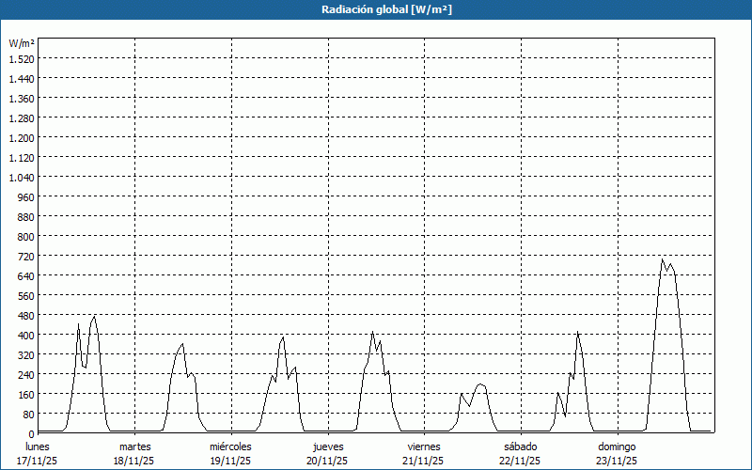Click the highest radiation peak on Sunday's curve

click(662, 260)
